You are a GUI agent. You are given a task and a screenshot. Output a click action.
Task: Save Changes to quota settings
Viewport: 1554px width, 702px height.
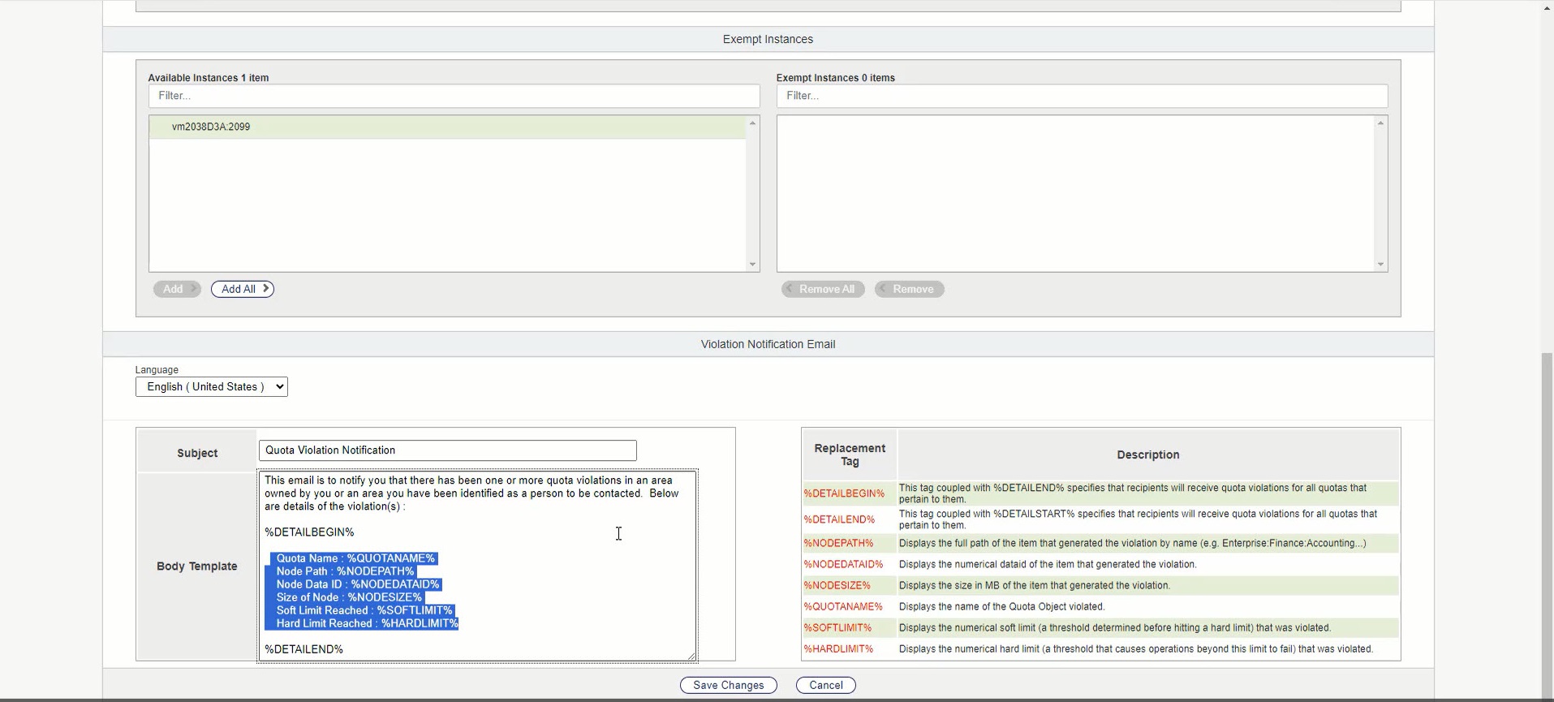(728, 685)
